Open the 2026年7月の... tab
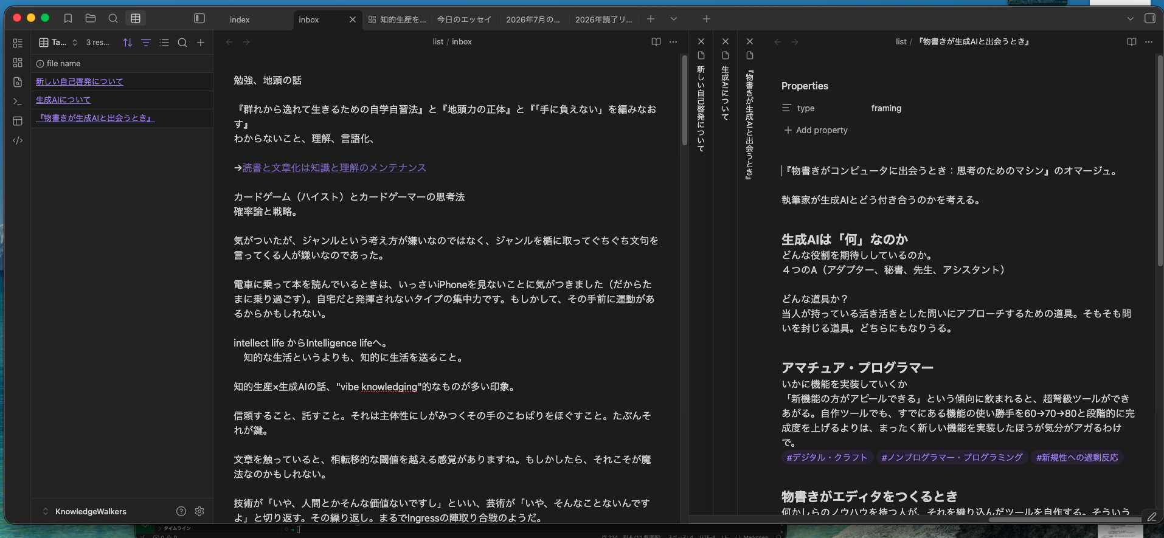The height and width of the screenshot is (538, 1164). pos(533,19)
